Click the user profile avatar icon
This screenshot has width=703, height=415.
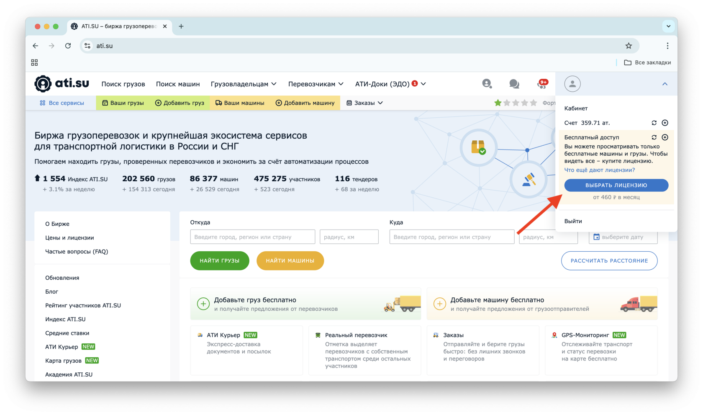coord(572,84)
